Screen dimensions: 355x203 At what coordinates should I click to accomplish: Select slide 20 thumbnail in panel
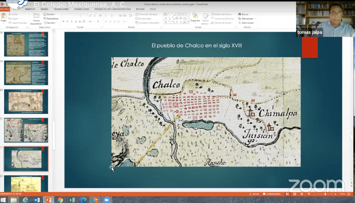click(26, 101)
